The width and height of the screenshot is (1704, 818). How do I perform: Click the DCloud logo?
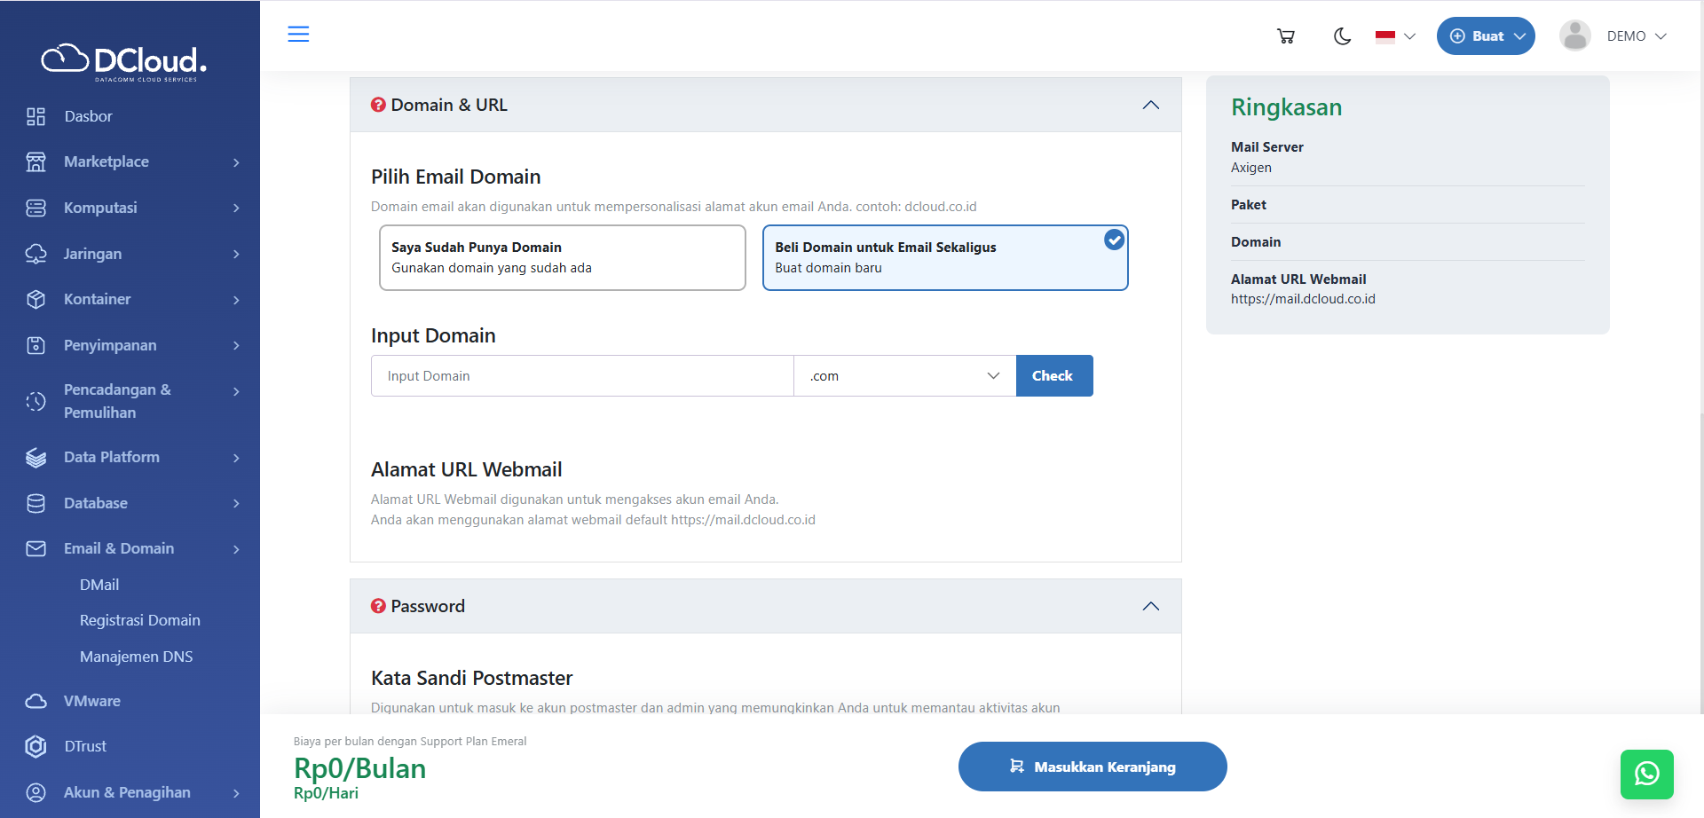pyautogui.click(x=124, y=60)
